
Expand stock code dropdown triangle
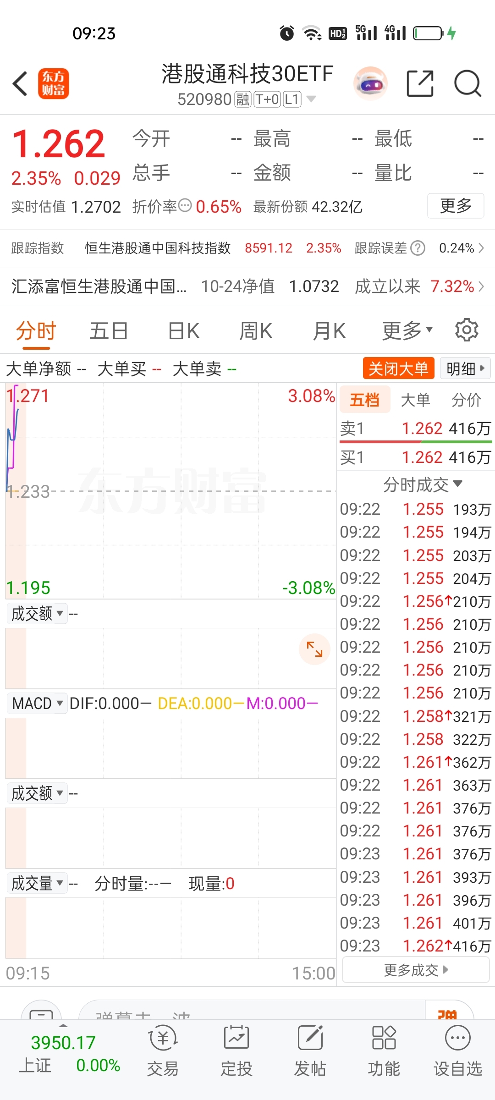pyautogui.click(x=311, y=99)
